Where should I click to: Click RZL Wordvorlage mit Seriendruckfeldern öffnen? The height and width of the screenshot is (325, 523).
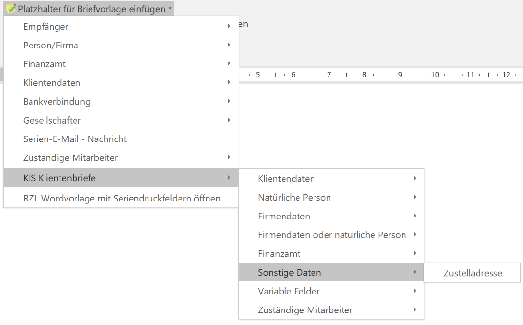coord(122,198)
